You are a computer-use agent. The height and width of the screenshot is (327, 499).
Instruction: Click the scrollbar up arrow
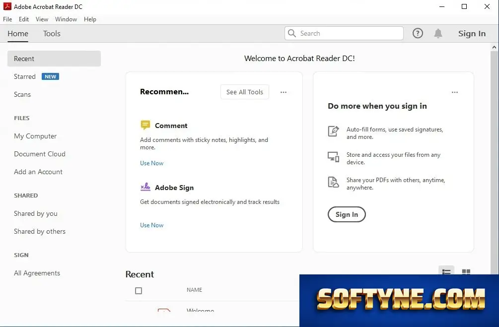(x=494, y=48)
